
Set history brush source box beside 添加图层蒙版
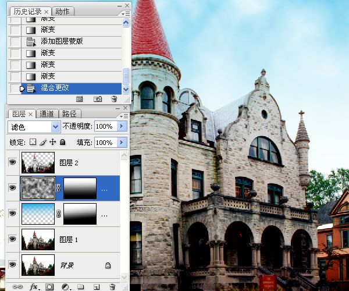coord(15,41)
